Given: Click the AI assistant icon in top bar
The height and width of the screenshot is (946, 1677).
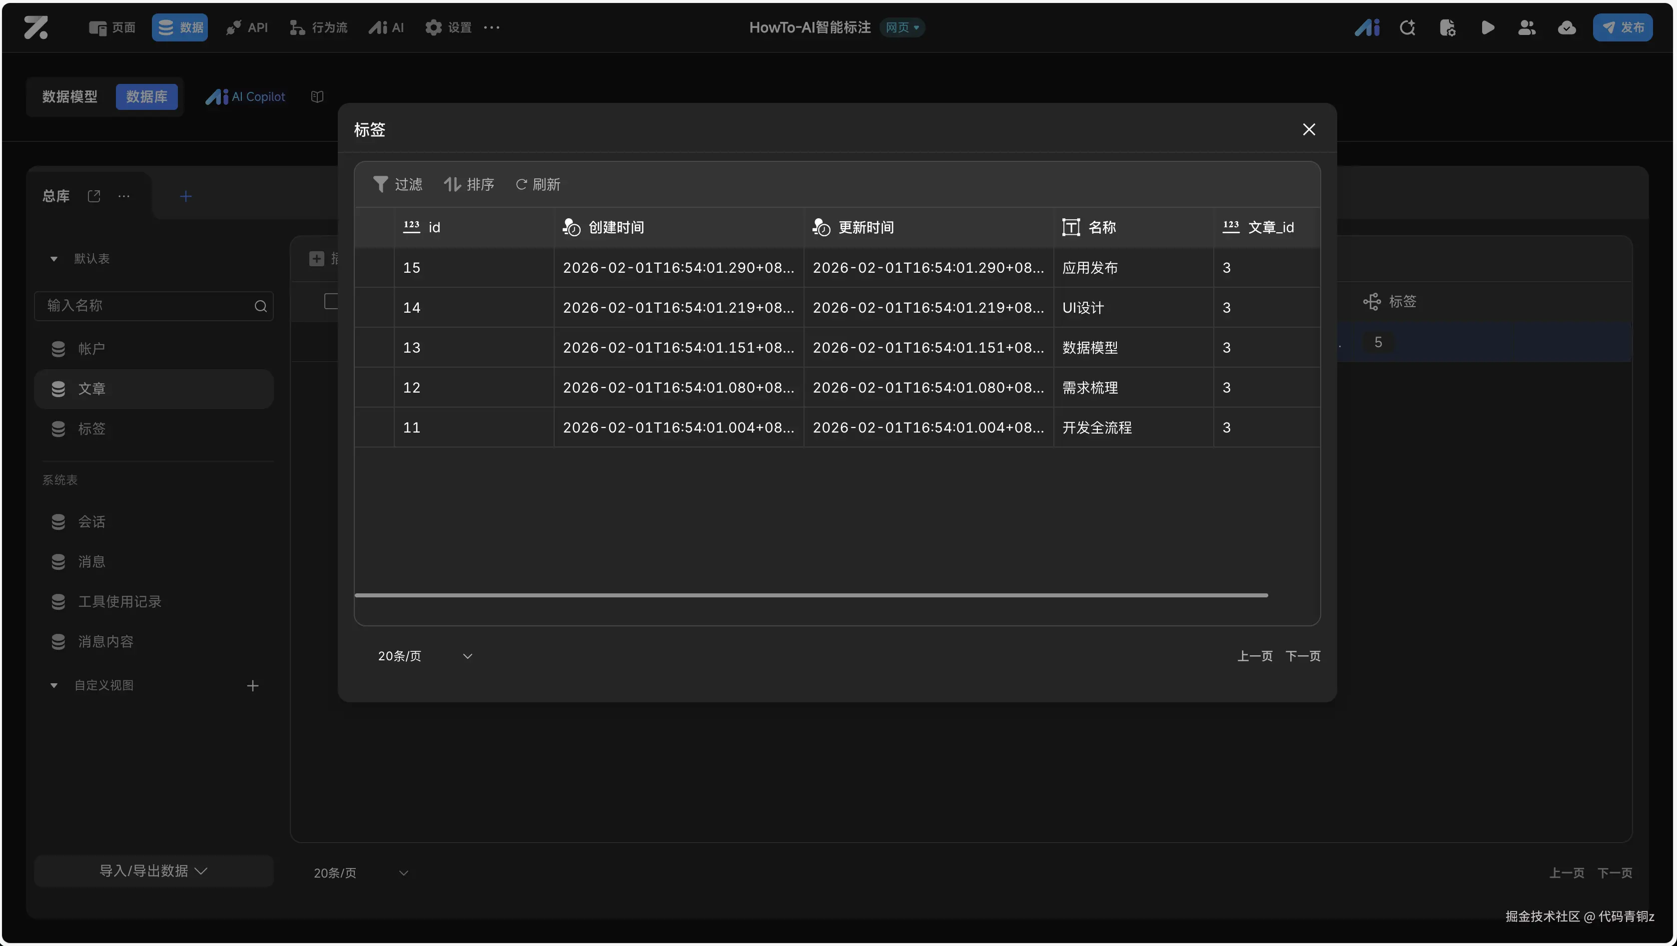Looking at the screenshot, I should pos(1367,27).
